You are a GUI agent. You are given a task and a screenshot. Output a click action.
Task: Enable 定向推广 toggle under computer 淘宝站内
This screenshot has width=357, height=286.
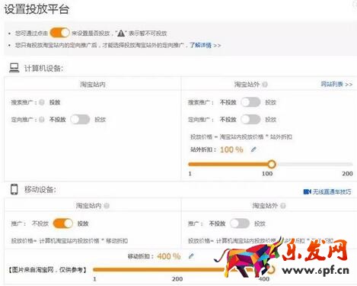(x=80, y=119)
